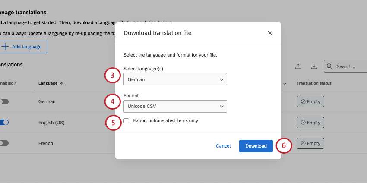Disable the English (US) language switch
The height and width of the screenshot is (183, 367).
pos(4,123)
